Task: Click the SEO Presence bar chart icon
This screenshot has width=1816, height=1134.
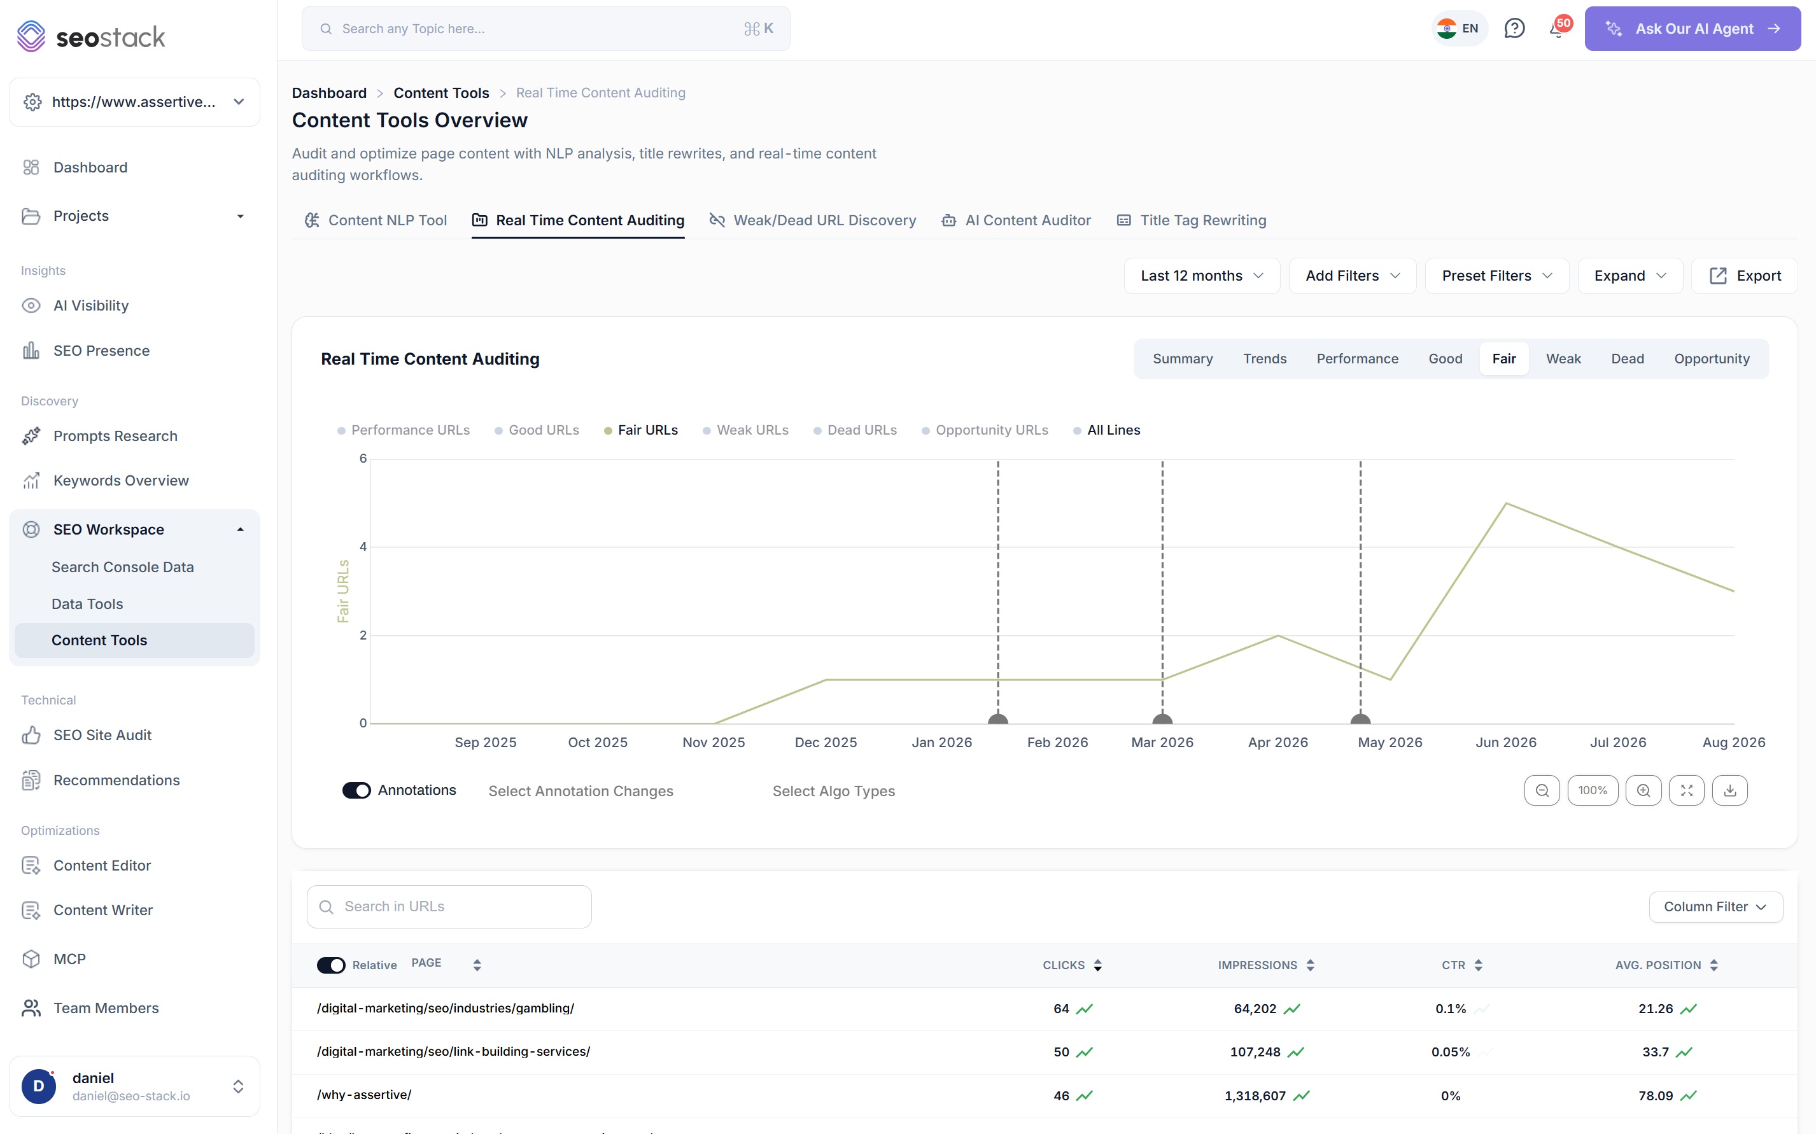Action: coord(31,350)
